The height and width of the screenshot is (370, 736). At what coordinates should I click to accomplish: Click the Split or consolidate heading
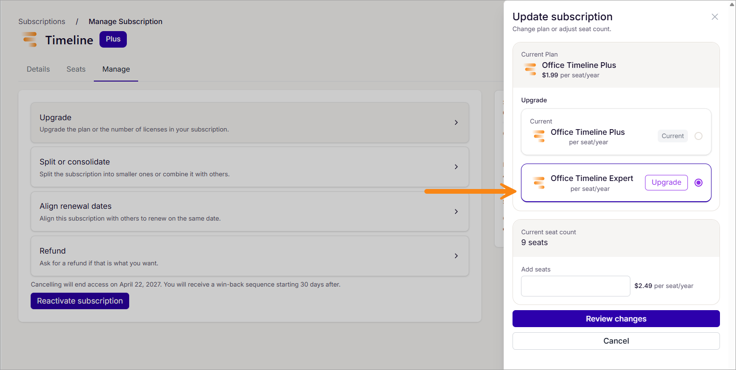[74, 162]
